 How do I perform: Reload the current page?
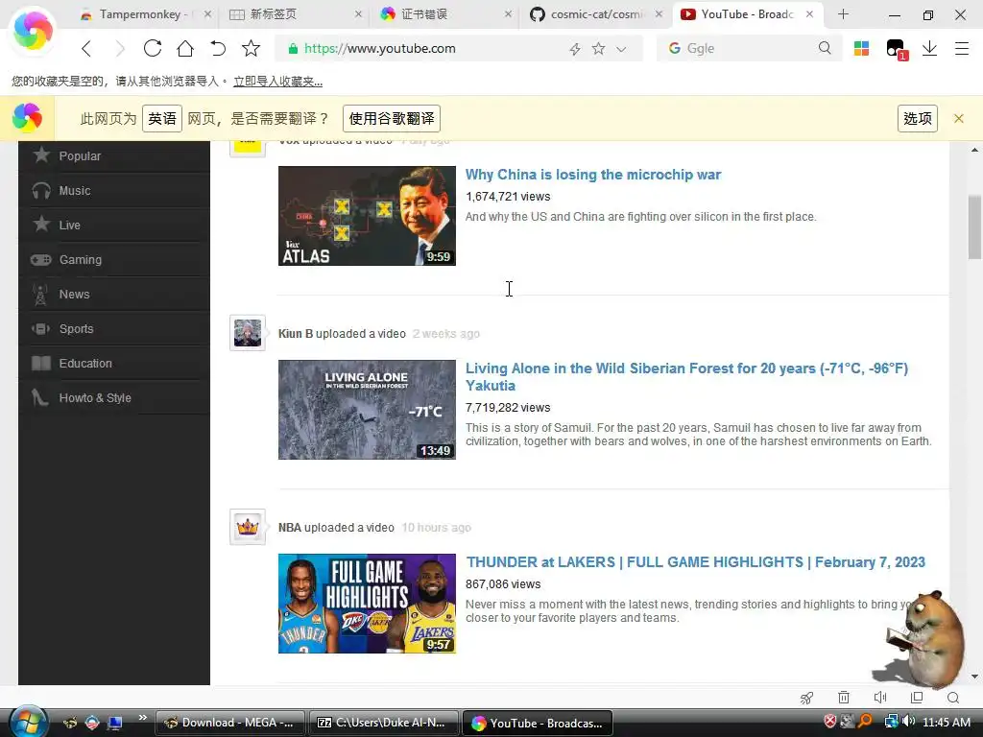click(153, 48)
